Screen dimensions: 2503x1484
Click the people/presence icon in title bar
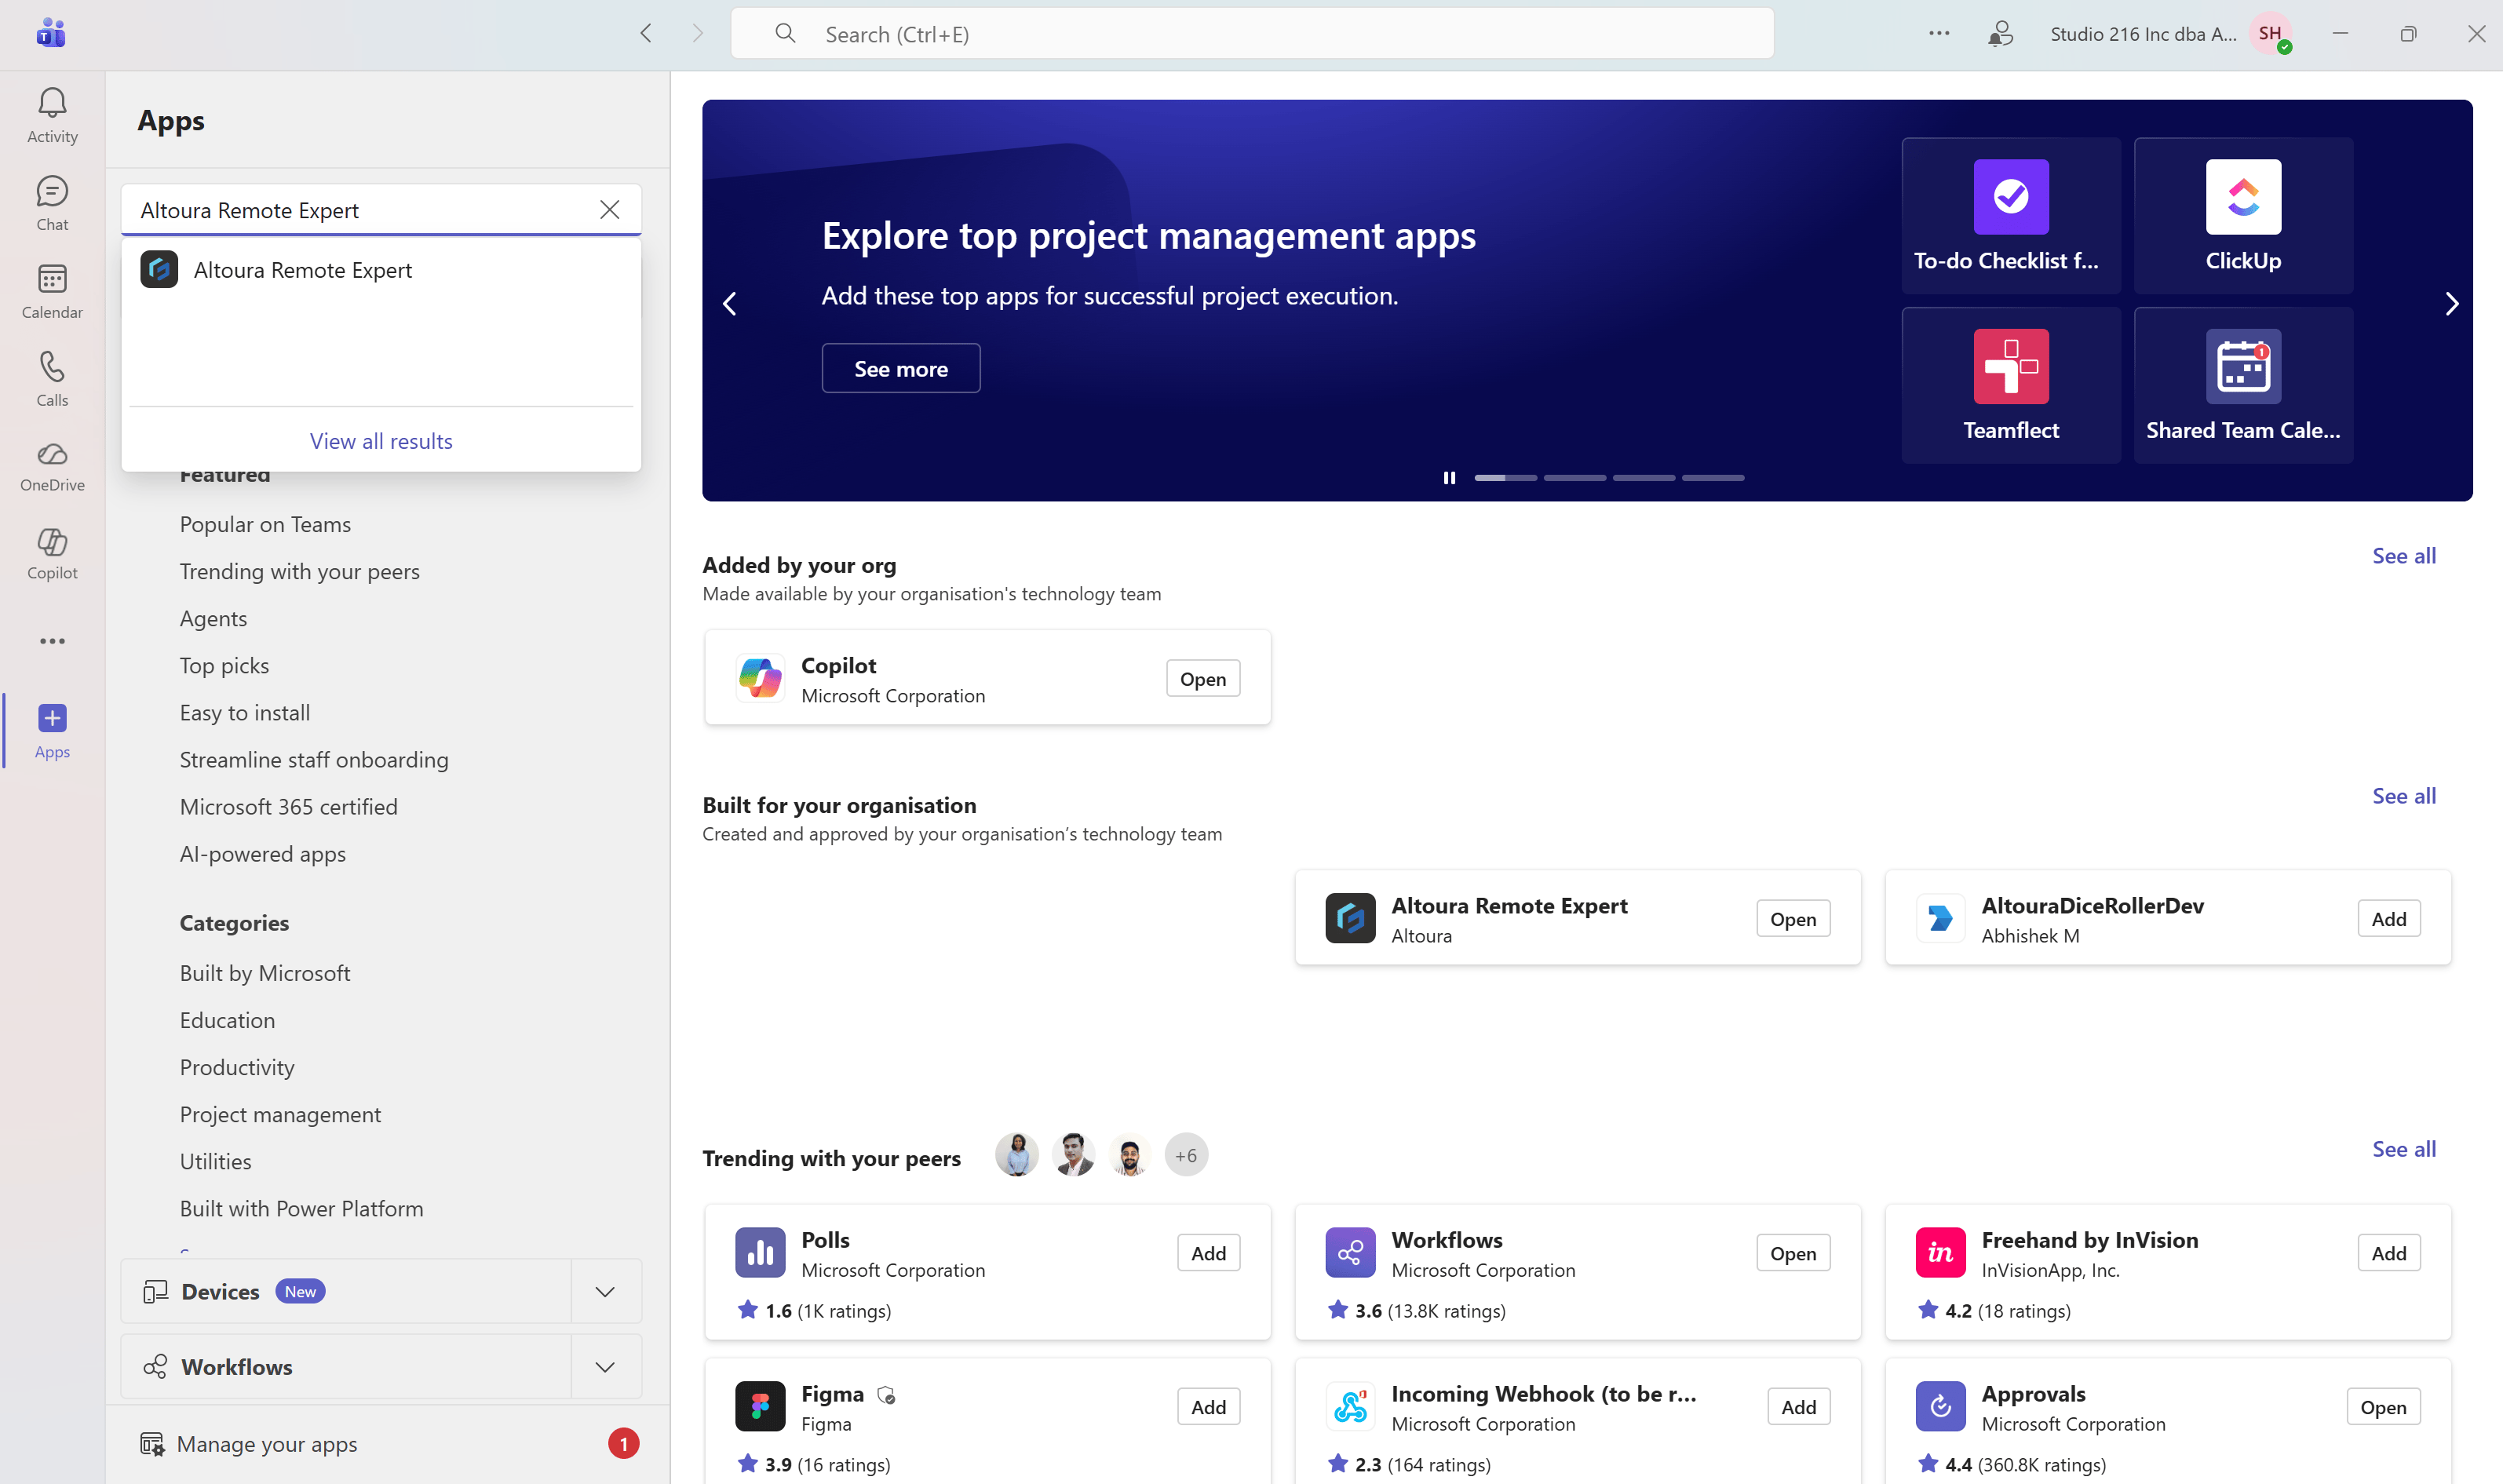pos(2000,34)
